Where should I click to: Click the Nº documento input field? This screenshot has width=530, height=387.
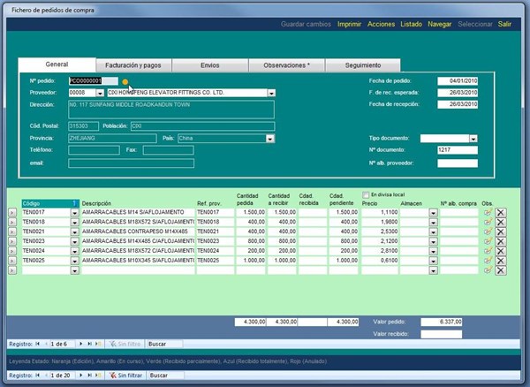click(x=457, y=150)
